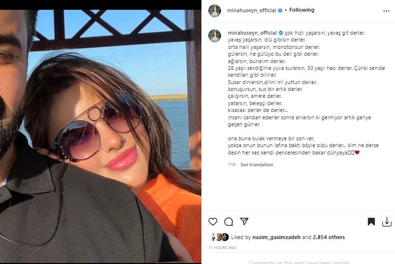
Task: Click the avatar beside the caption
Action: pos(215,36)
